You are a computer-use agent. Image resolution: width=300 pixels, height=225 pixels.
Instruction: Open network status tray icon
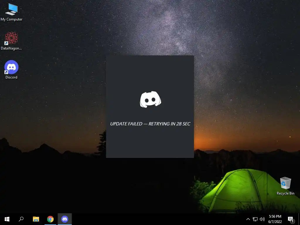[x=255, y=219]
